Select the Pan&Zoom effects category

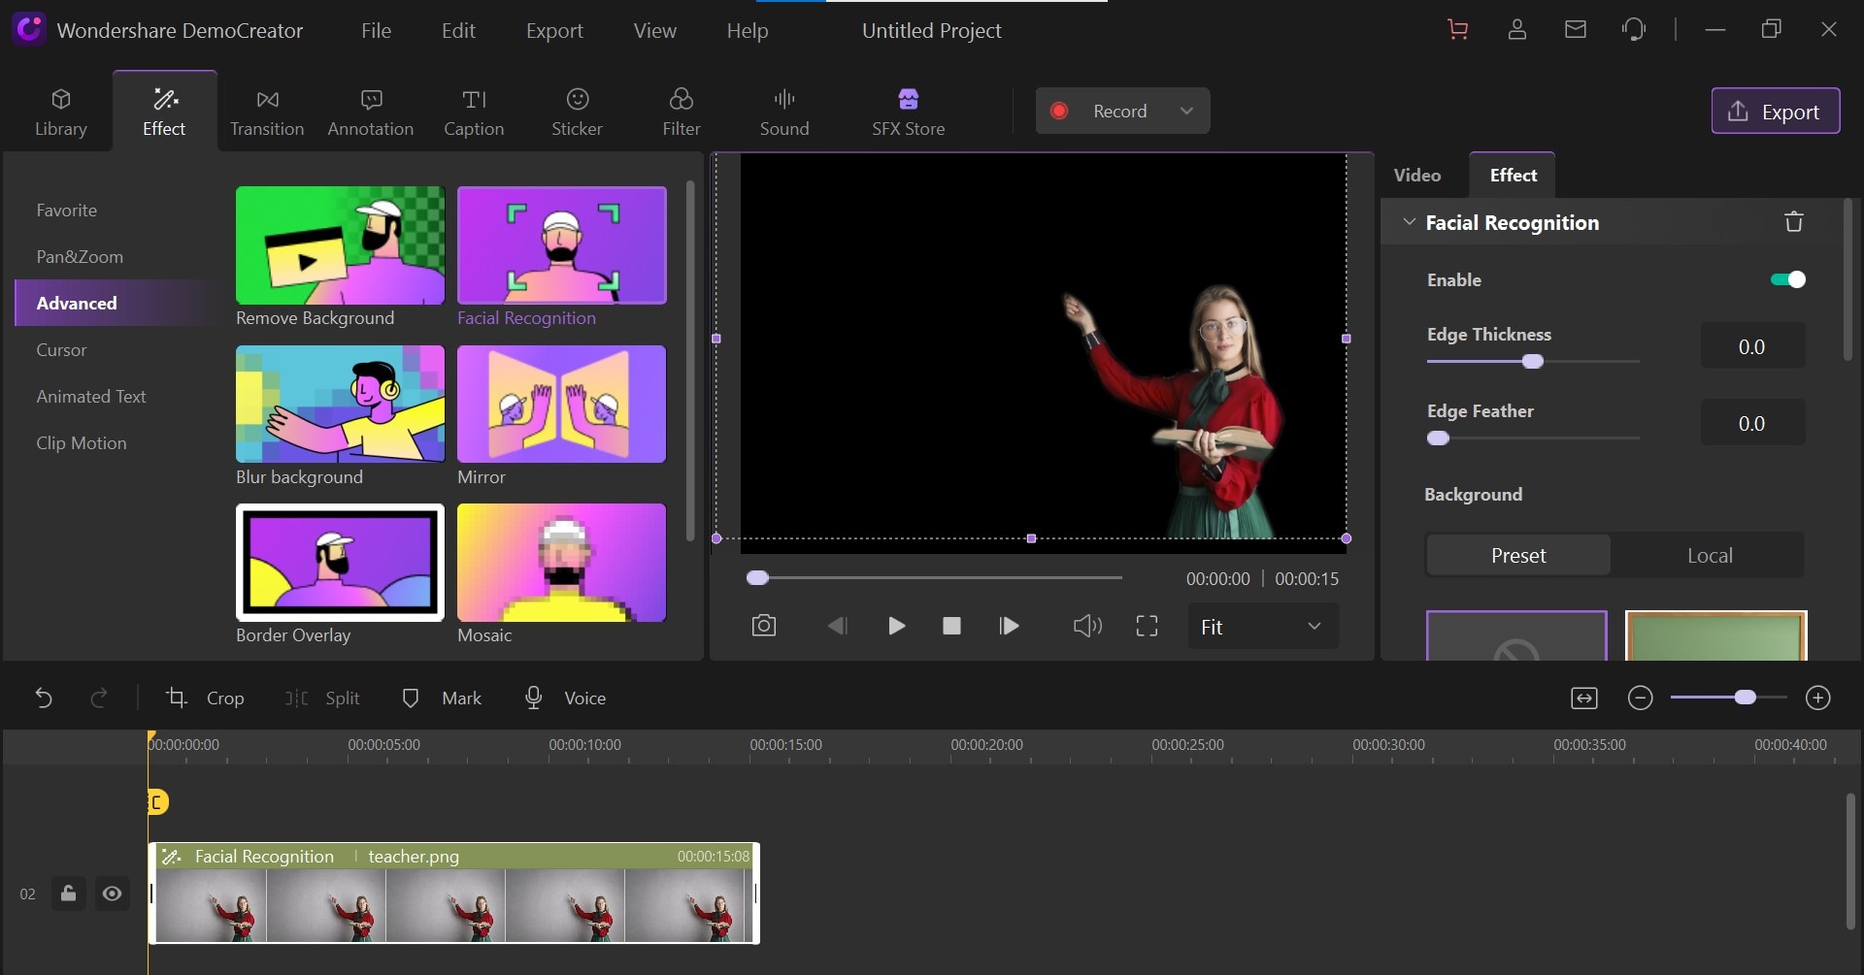pyautogui.click(x=80, y=256)
